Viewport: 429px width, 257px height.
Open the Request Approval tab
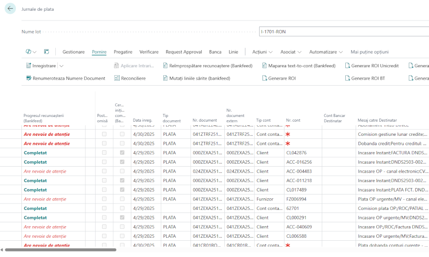184,52
